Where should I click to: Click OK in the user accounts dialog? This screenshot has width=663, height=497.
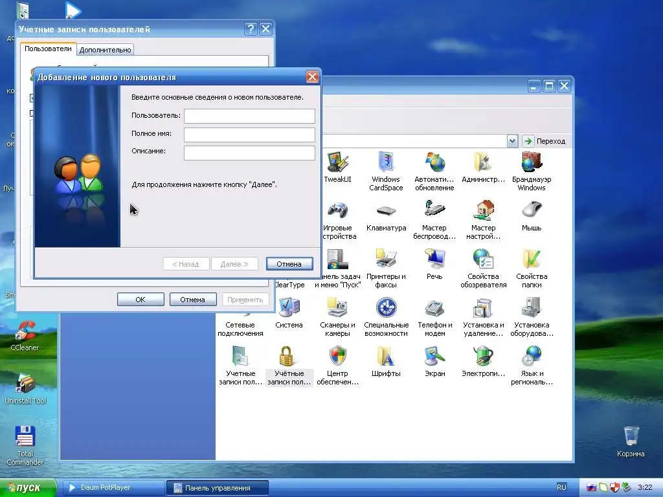coord(140,299)
